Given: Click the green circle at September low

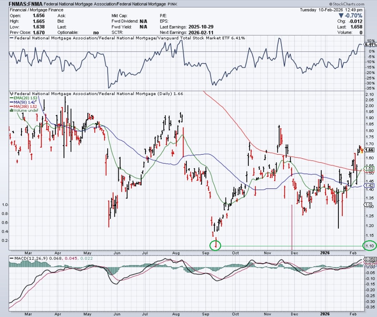Looking at the screenshot, I should pyautogui.click(x=216, y=245).
